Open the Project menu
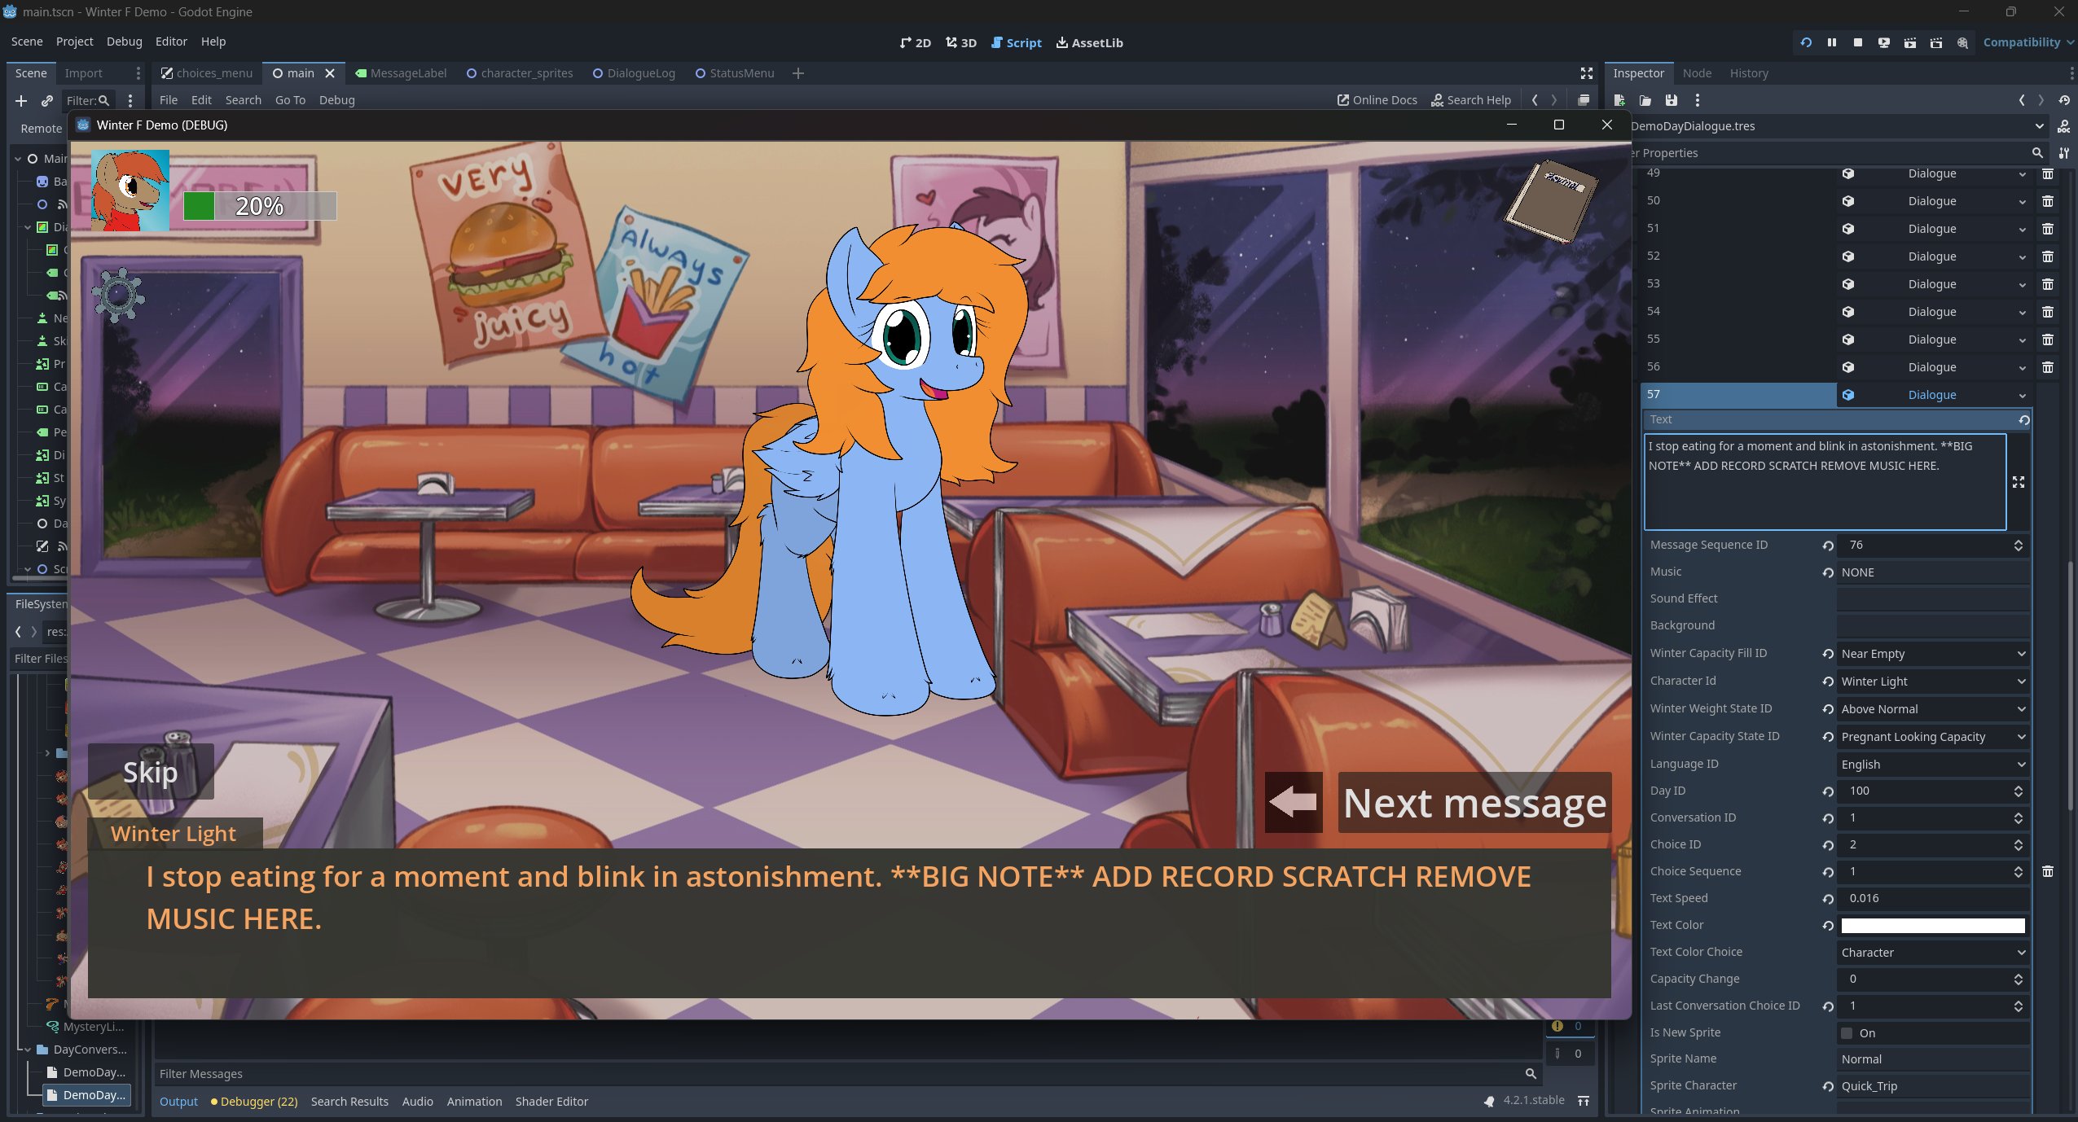 tap(74, 42)
